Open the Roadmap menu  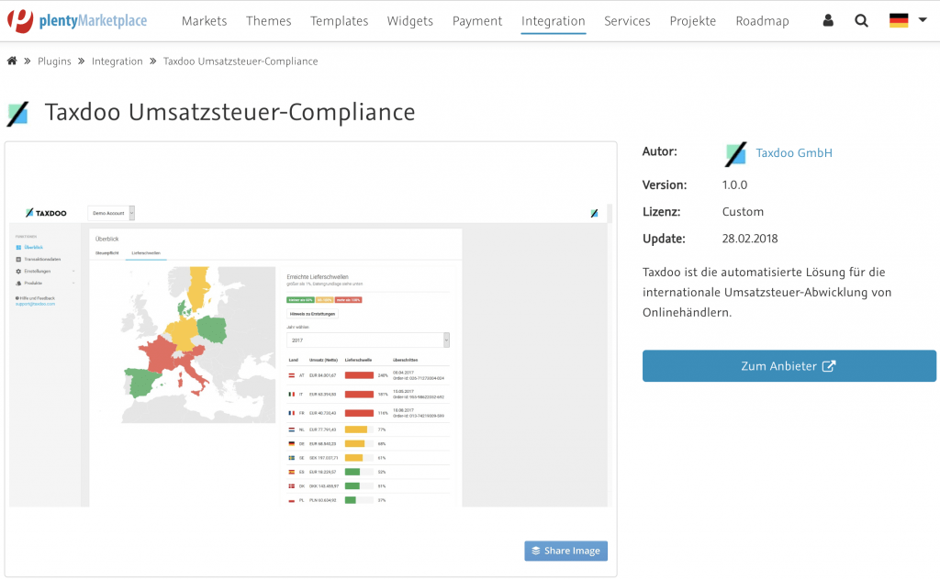[x=763, y=21]
